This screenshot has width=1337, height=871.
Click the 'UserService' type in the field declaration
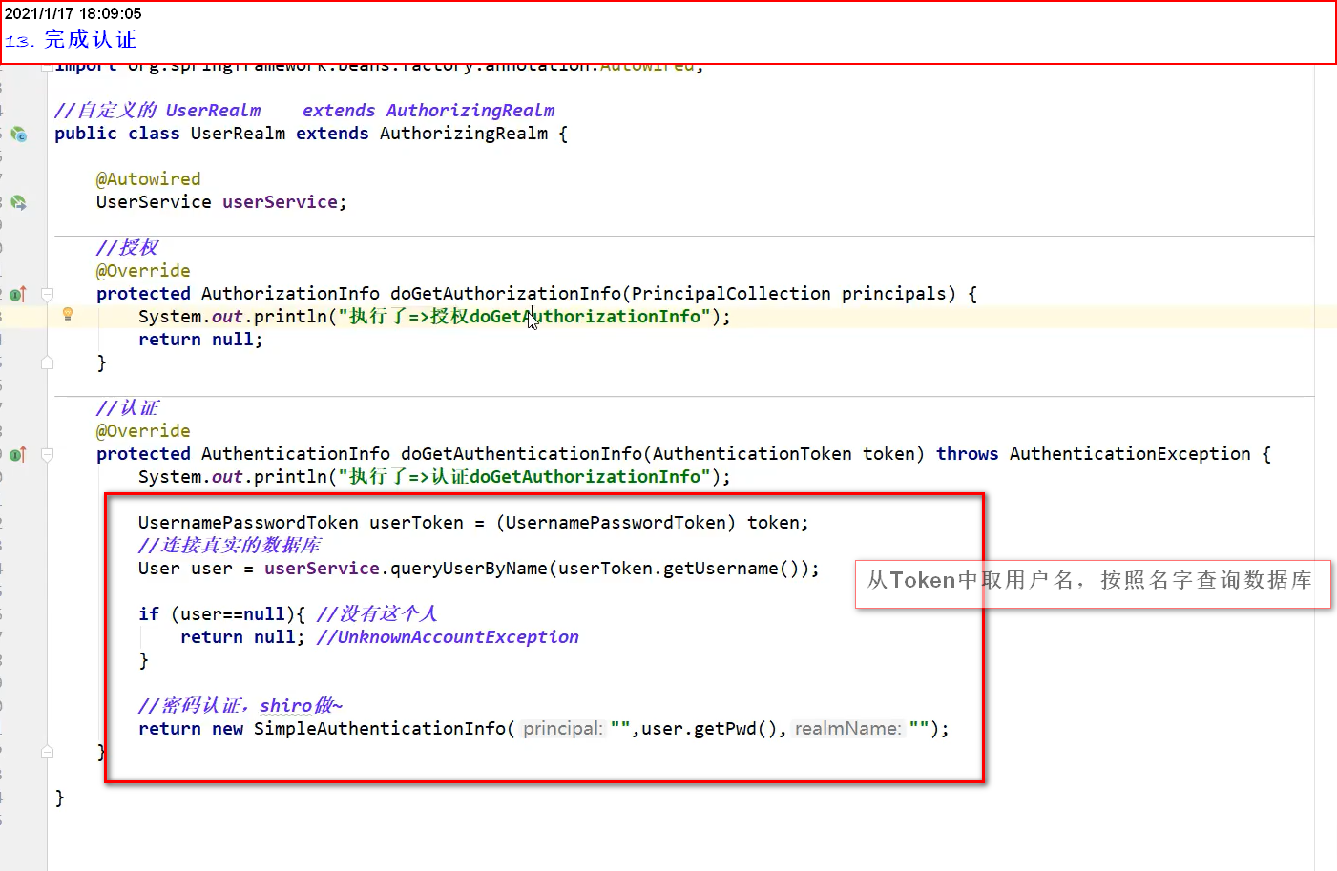point(154,202)
